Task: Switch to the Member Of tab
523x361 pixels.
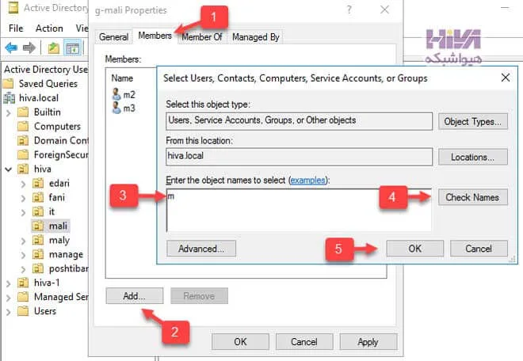Action: tap(202, 37)
